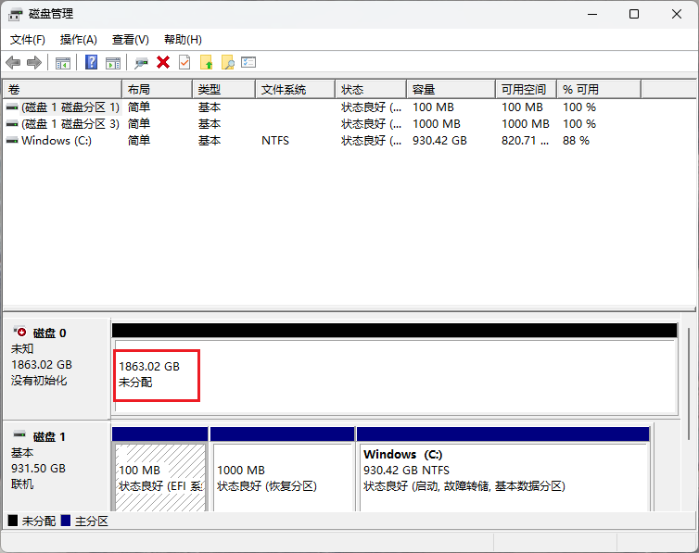This screenshot has height=553, width=699.
Task: Sort by the 类型 column header
Action: tap(224, 90)
